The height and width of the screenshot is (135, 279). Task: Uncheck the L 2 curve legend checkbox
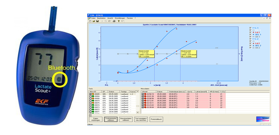tap(250, 39)
